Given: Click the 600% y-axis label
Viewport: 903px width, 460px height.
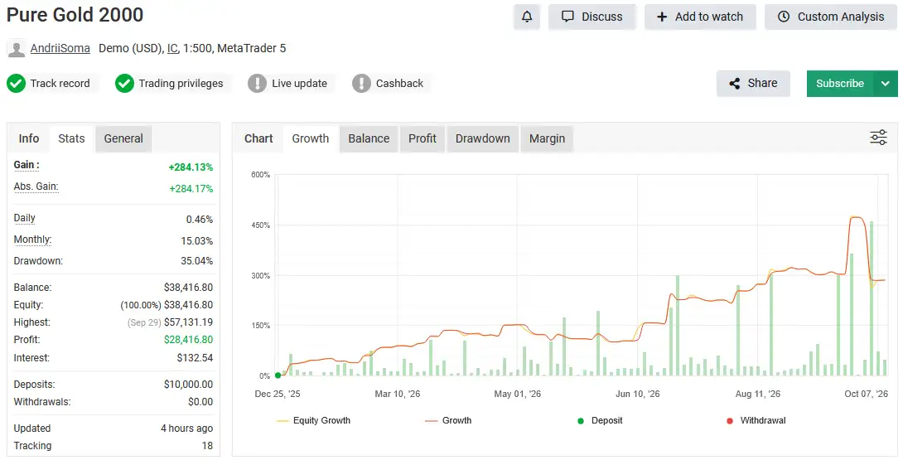Looking at the screenshot, I should 260,175.
